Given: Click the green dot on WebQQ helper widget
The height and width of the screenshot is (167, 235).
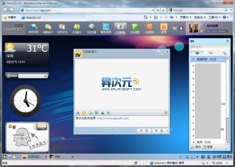Looking at the screenshot, I should click(10, 126).
